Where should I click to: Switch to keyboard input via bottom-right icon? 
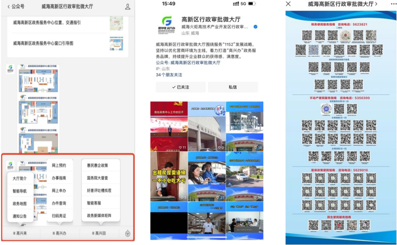click(x=127, y=233)
